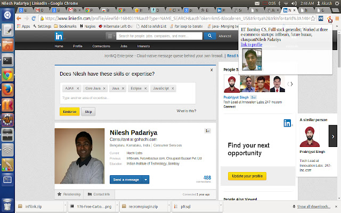Launch Firefox from the Ubuntu dock
This screenshot has width=341, height=213.
point(7,90)
